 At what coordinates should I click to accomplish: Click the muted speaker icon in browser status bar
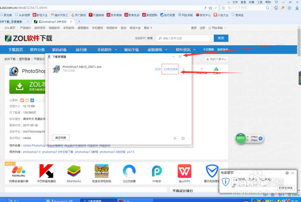[x=265, y=195]
